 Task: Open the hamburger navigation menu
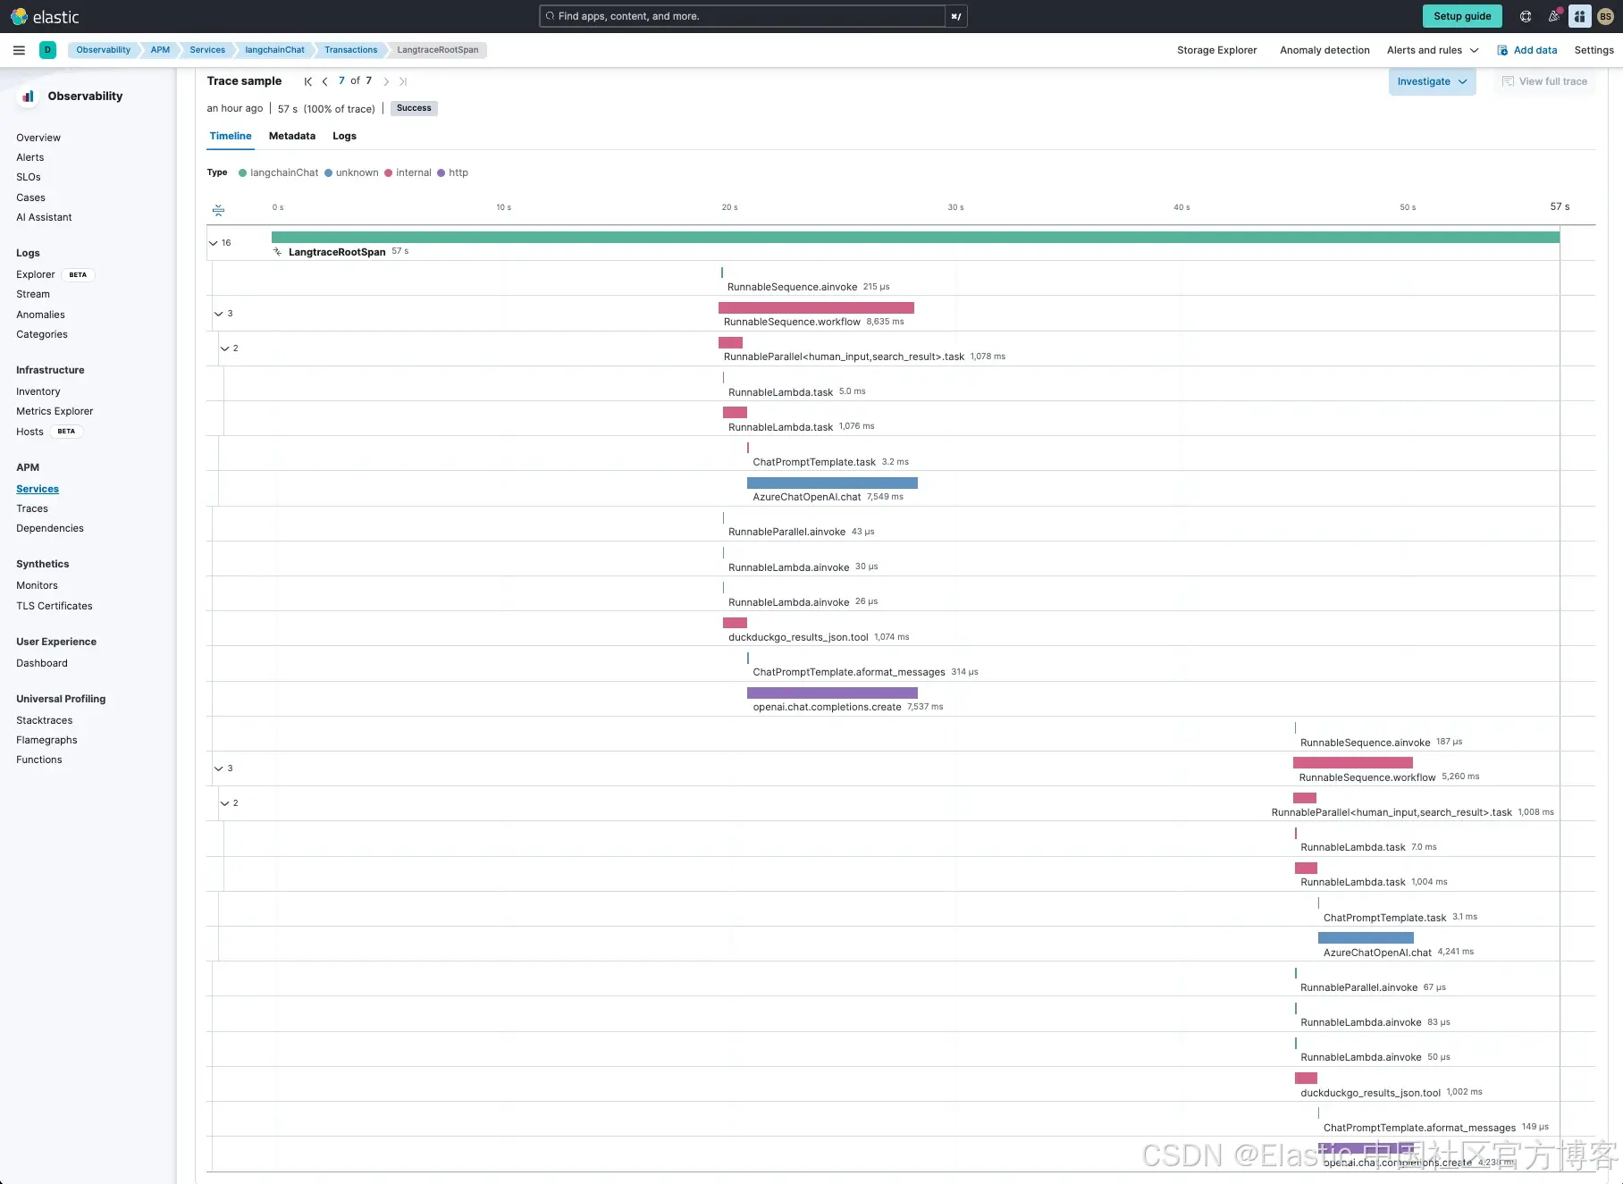[x=19, y=50]
